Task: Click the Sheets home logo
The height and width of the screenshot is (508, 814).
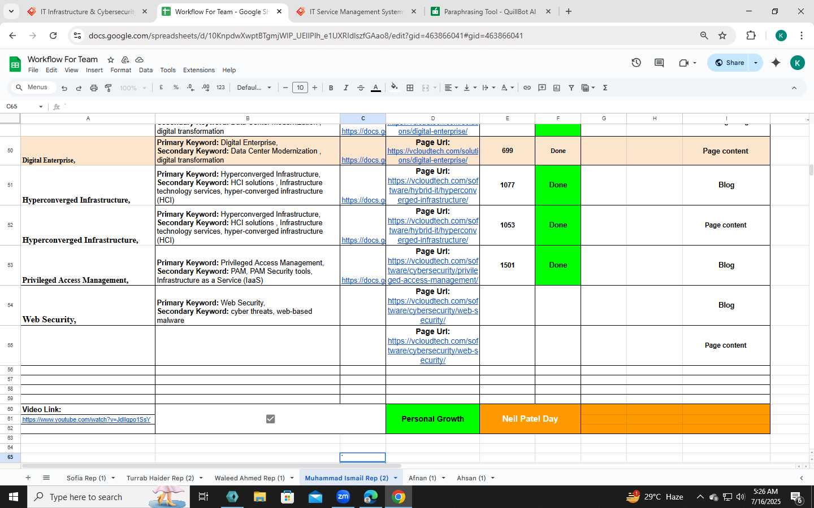Action: (15, 64)
